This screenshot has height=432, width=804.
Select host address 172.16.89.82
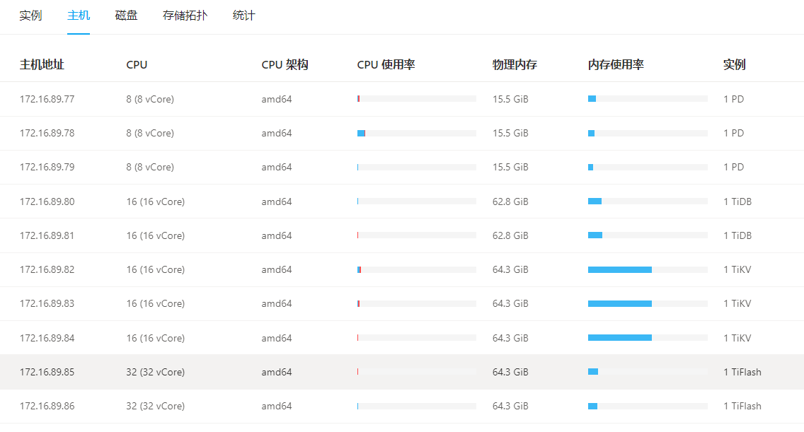click(x=47, y=269)
